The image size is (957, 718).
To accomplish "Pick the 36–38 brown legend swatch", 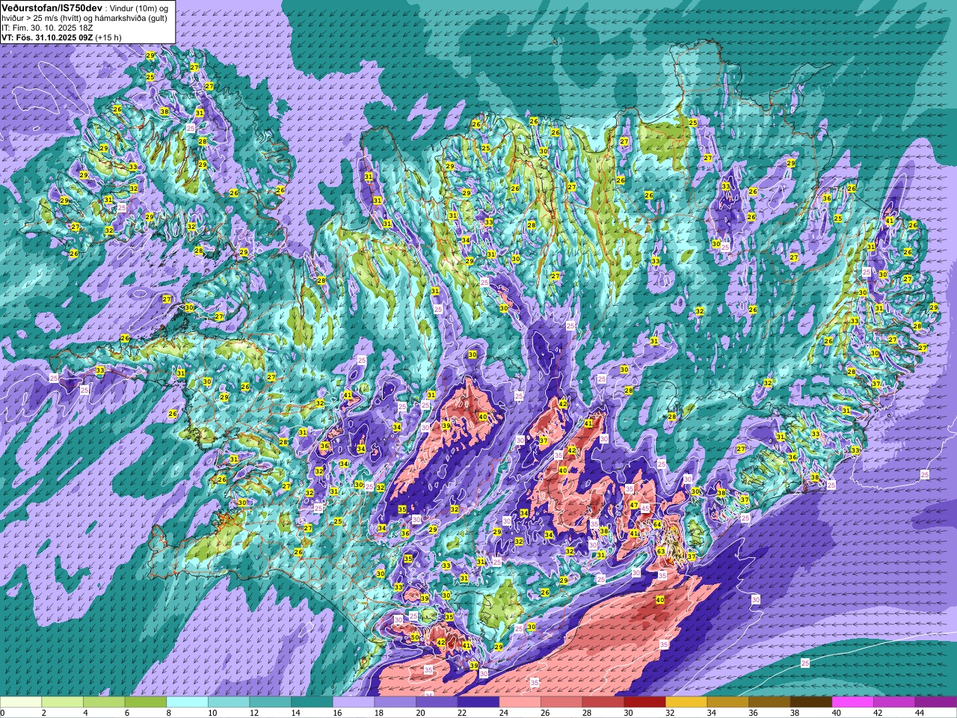I will (x=770, y=702).
